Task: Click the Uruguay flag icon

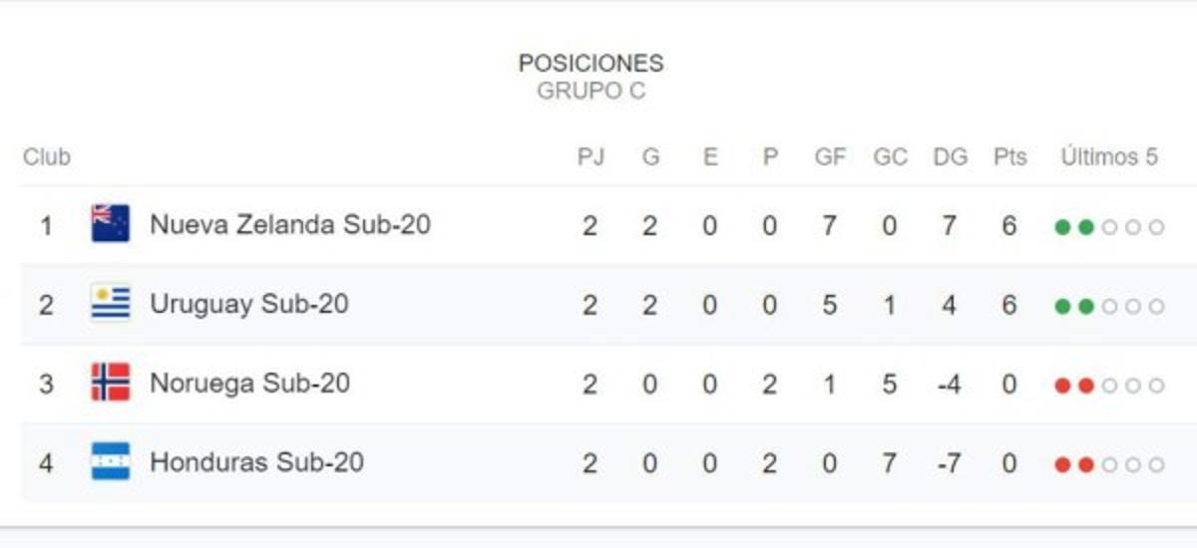Action: 110,304
